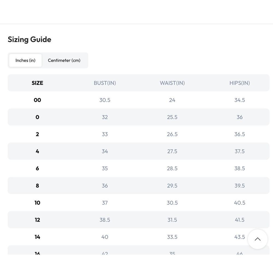Click the 40.5 hips value for size 10
The image size is (273, 273).
(x=240, y=203)
